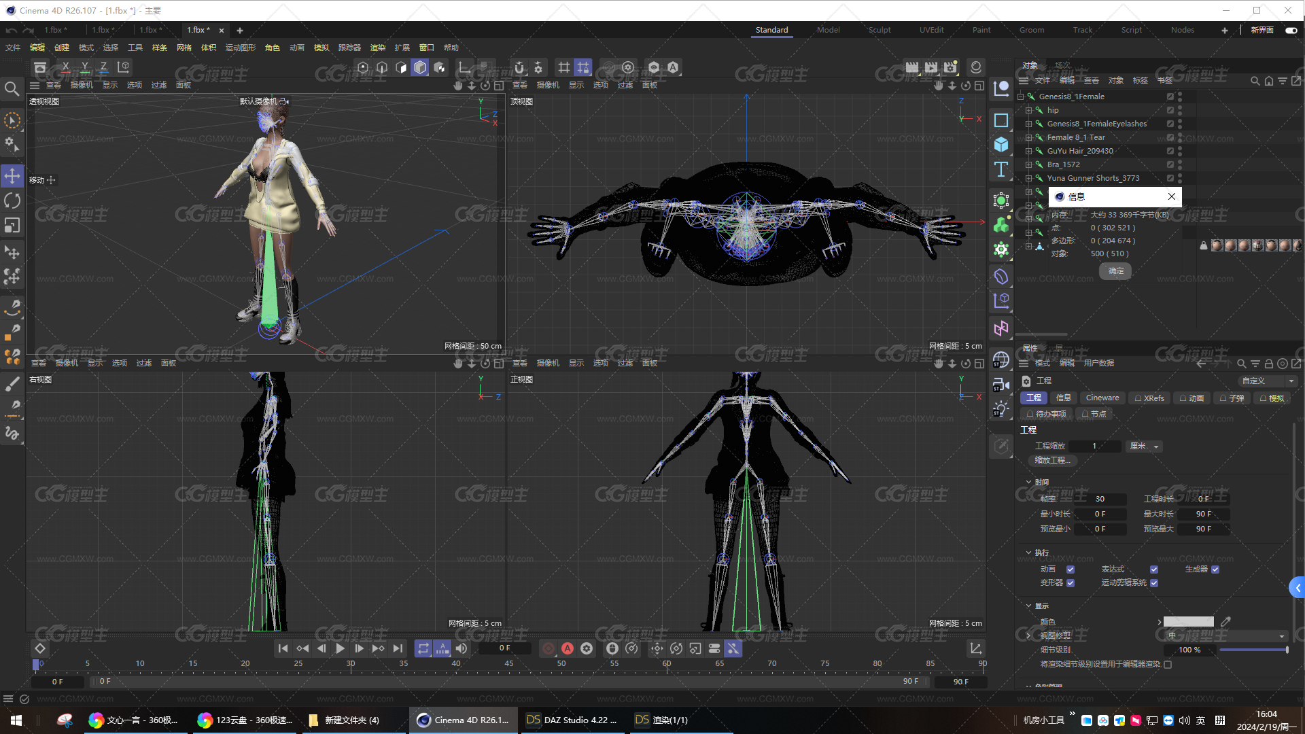Click the coordinate system cube icon
The height and width of the screenshot is (734, 1305).
123,67
